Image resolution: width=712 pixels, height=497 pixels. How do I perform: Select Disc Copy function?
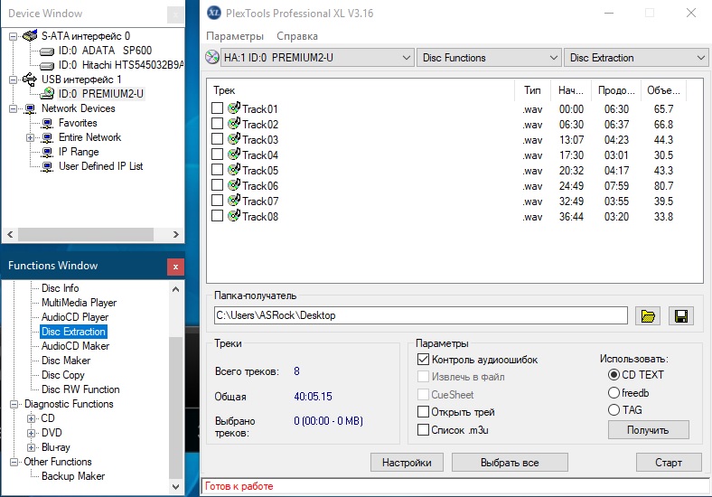click(62, 375)
